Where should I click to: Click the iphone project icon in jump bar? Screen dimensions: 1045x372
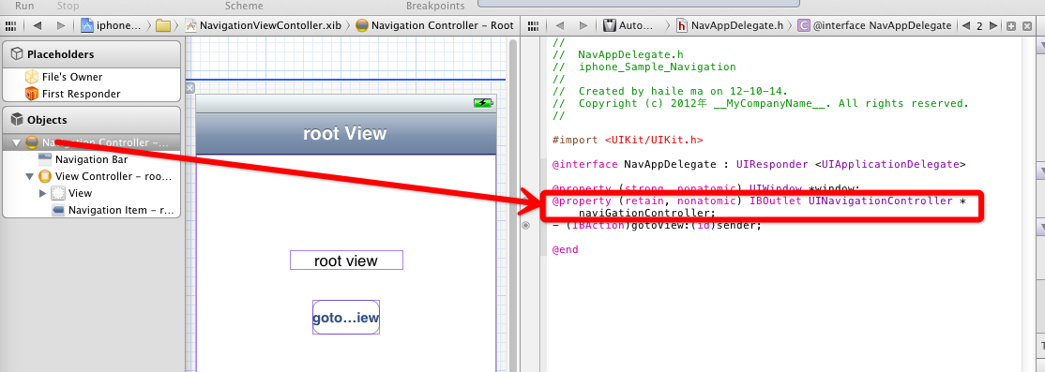[86, 26]
